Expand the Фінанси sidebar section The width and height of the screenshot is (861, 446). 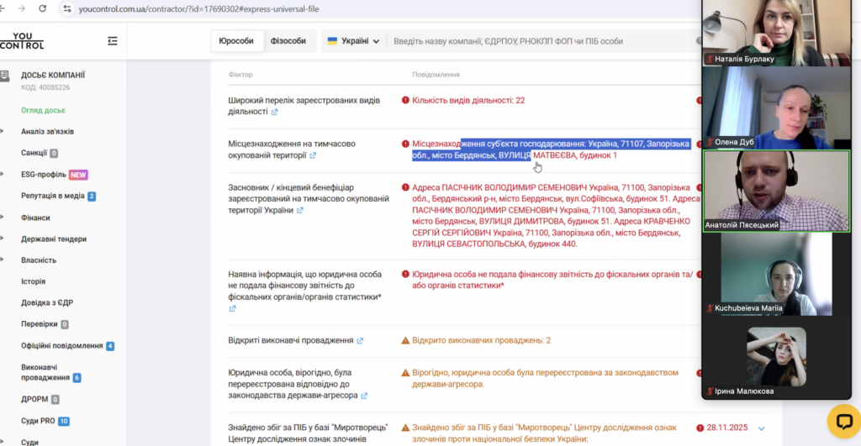pos(34,218)
